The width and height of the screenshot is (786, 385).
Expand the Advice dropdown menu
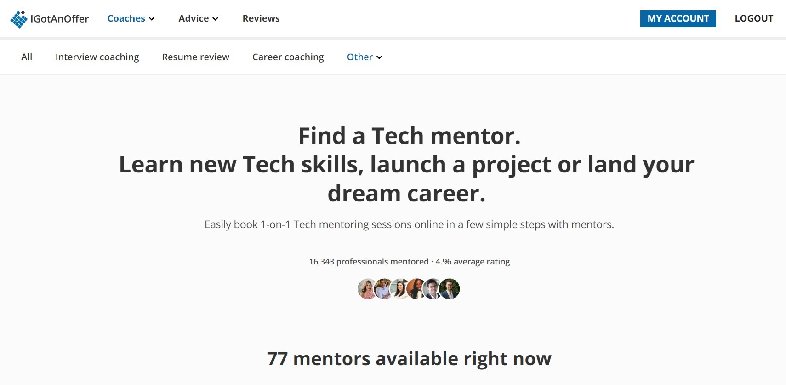click(198, 18)
